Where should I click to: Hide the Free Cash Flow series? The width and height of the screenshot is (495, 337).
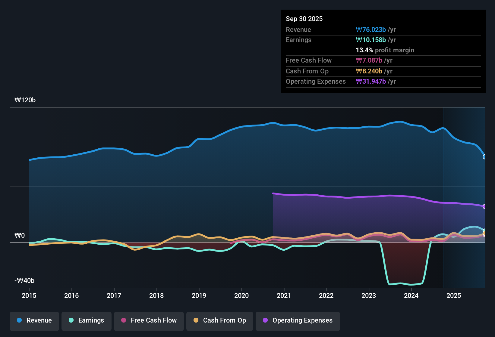coord(149,320)
